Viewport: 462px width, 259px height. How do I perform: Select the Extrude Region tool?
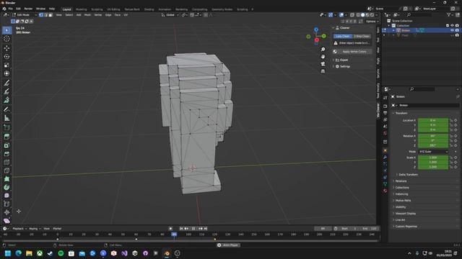(6, 137)
